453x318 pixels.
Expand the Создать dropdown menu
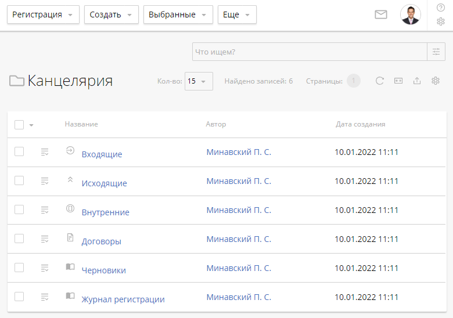112,15
